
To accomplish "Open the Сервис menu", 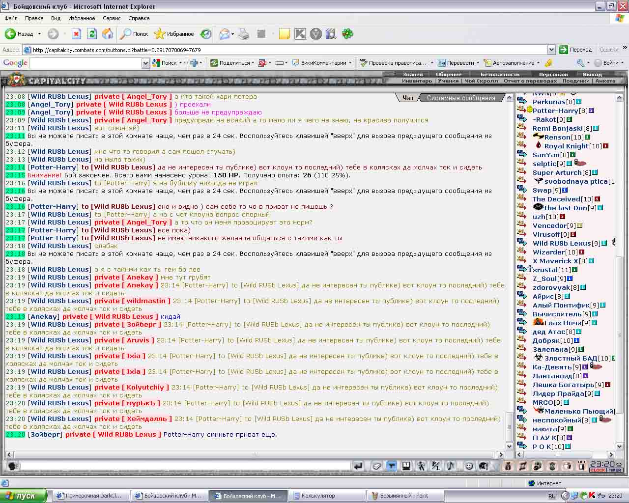I will point(112,18).
